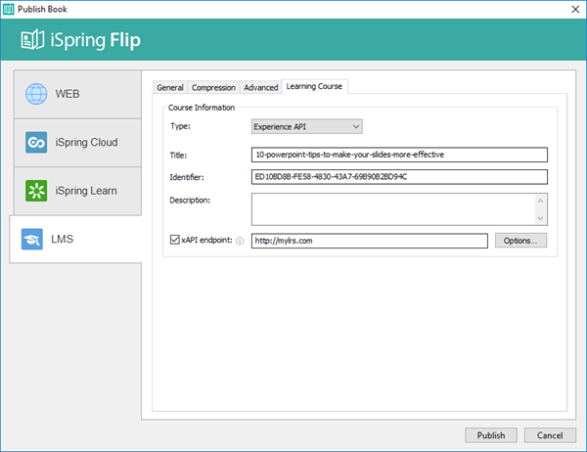The height and width of the screenshot is (452, 587).
Task: Click the 'Identifier:' label
Action: coord(187,177)
